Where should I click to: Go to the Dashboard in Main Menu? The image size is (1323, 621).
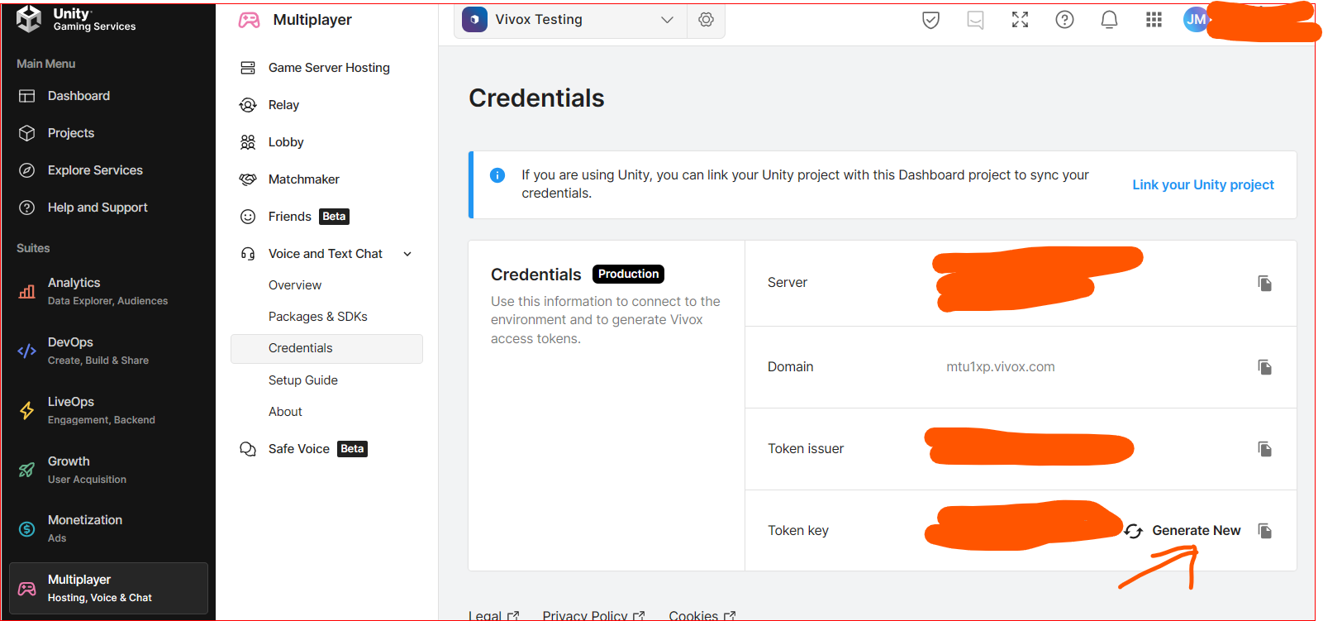point(79,96)
